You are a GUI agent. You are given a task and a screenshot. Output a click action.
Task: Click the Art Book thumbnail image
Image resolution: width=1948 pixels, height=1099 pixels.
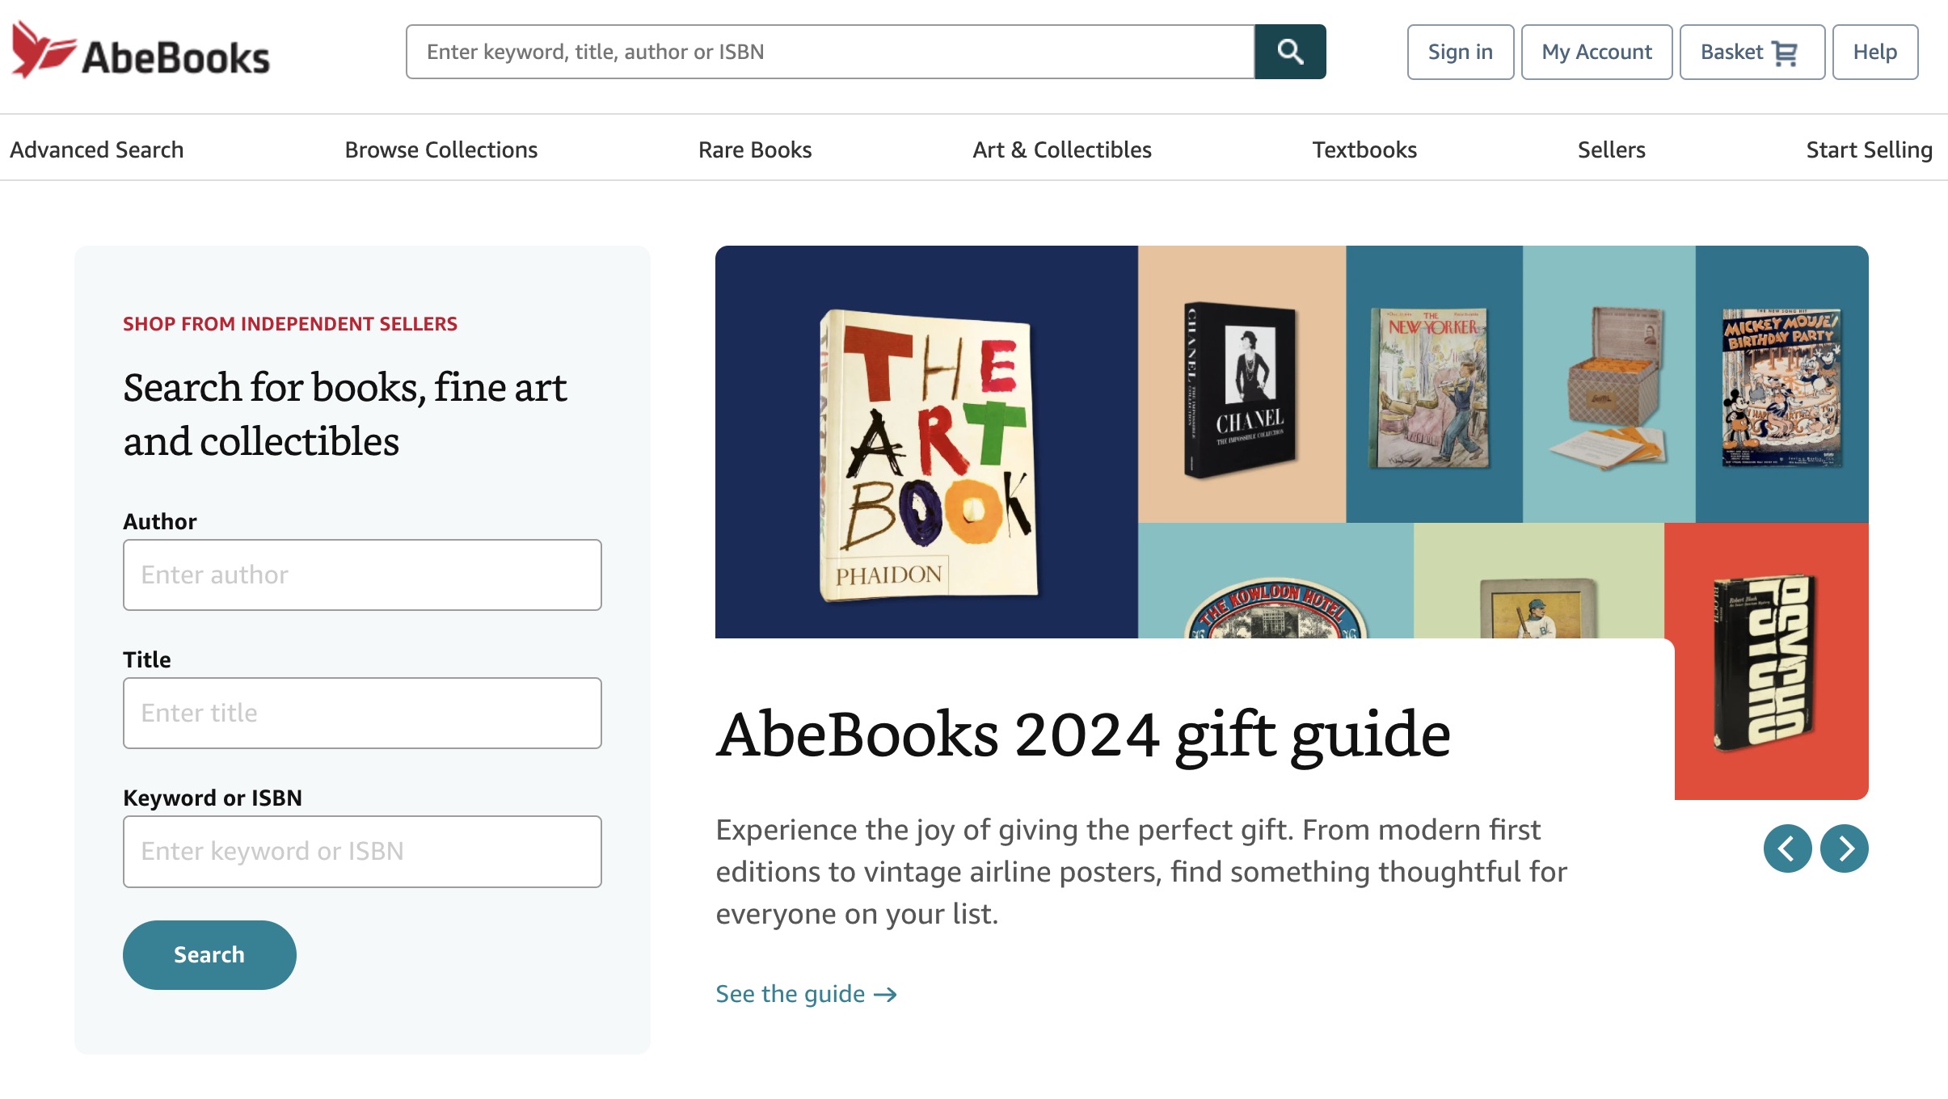(x=926, y=441)
